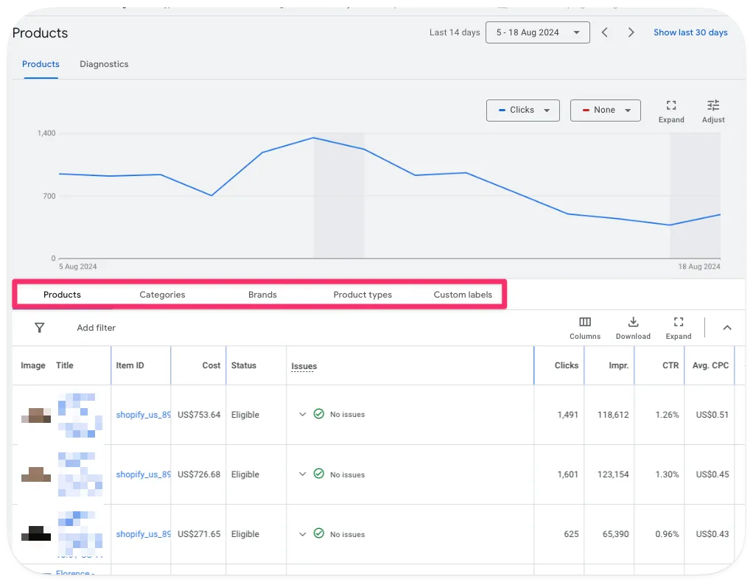This screenshot has height=582, width=753.
Task: Open product thumbnail in US$753.64 row
Action: (36, 415)
